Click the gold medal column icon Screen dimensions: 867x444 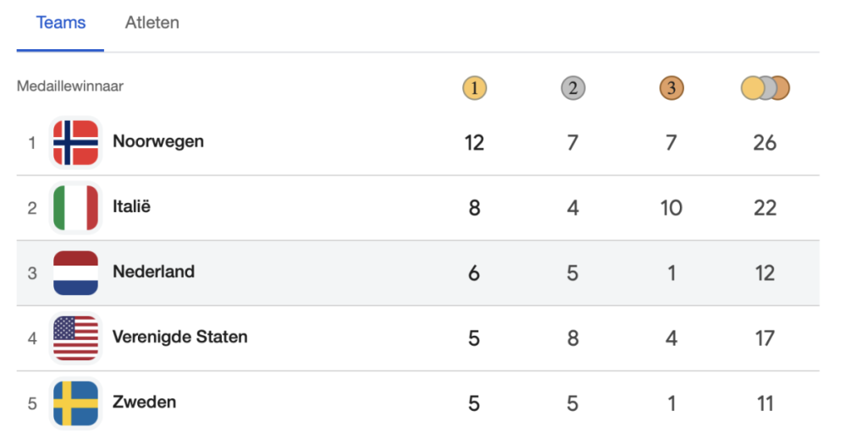475,87
